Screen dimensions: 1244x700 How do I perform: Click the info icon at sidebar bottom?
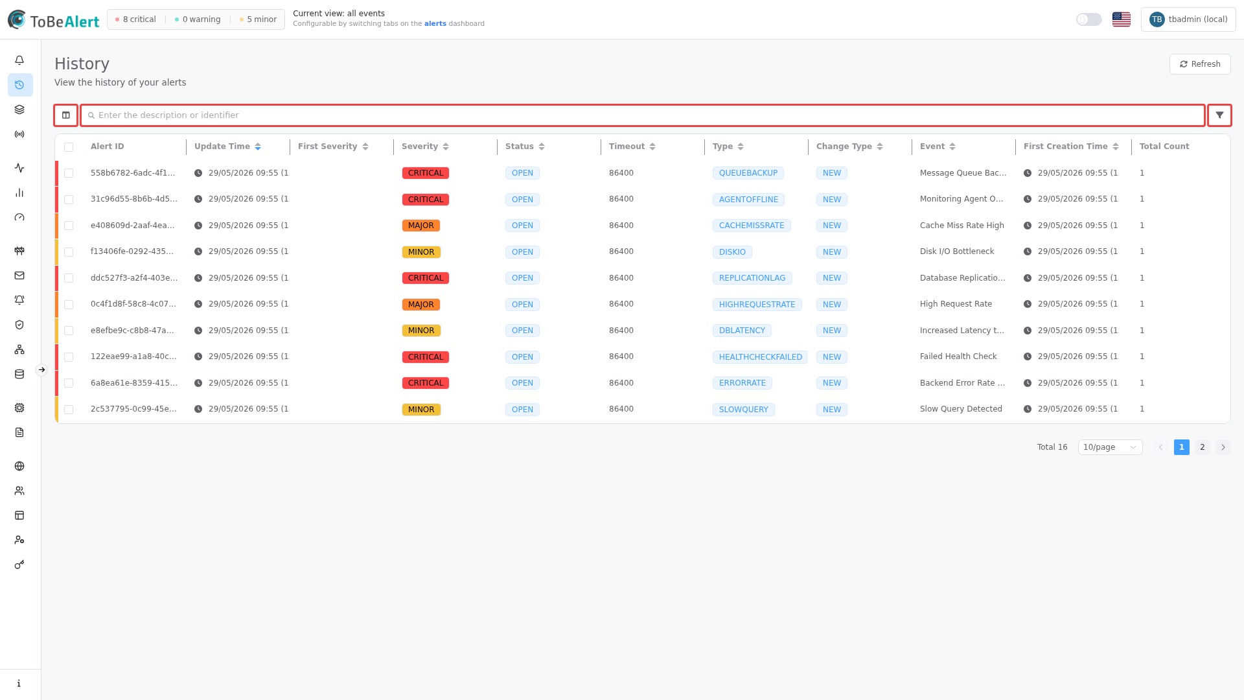[x=19, y=683]
